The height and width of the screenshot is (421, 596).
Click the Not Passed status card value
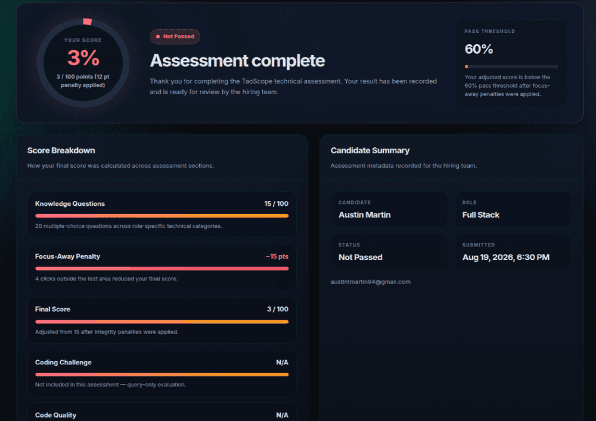(x=361, y=258)
